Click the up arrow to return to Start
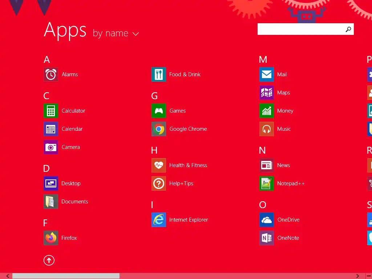Viewport: 372px width, 279px height. (x=49, y=260)
